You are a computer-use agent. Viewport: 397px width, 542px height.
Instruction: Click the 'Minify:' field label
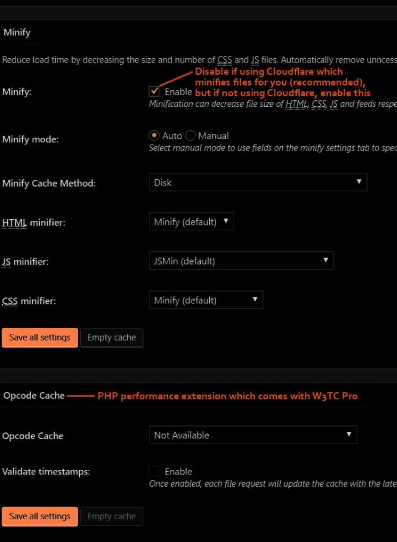point(17,92)
